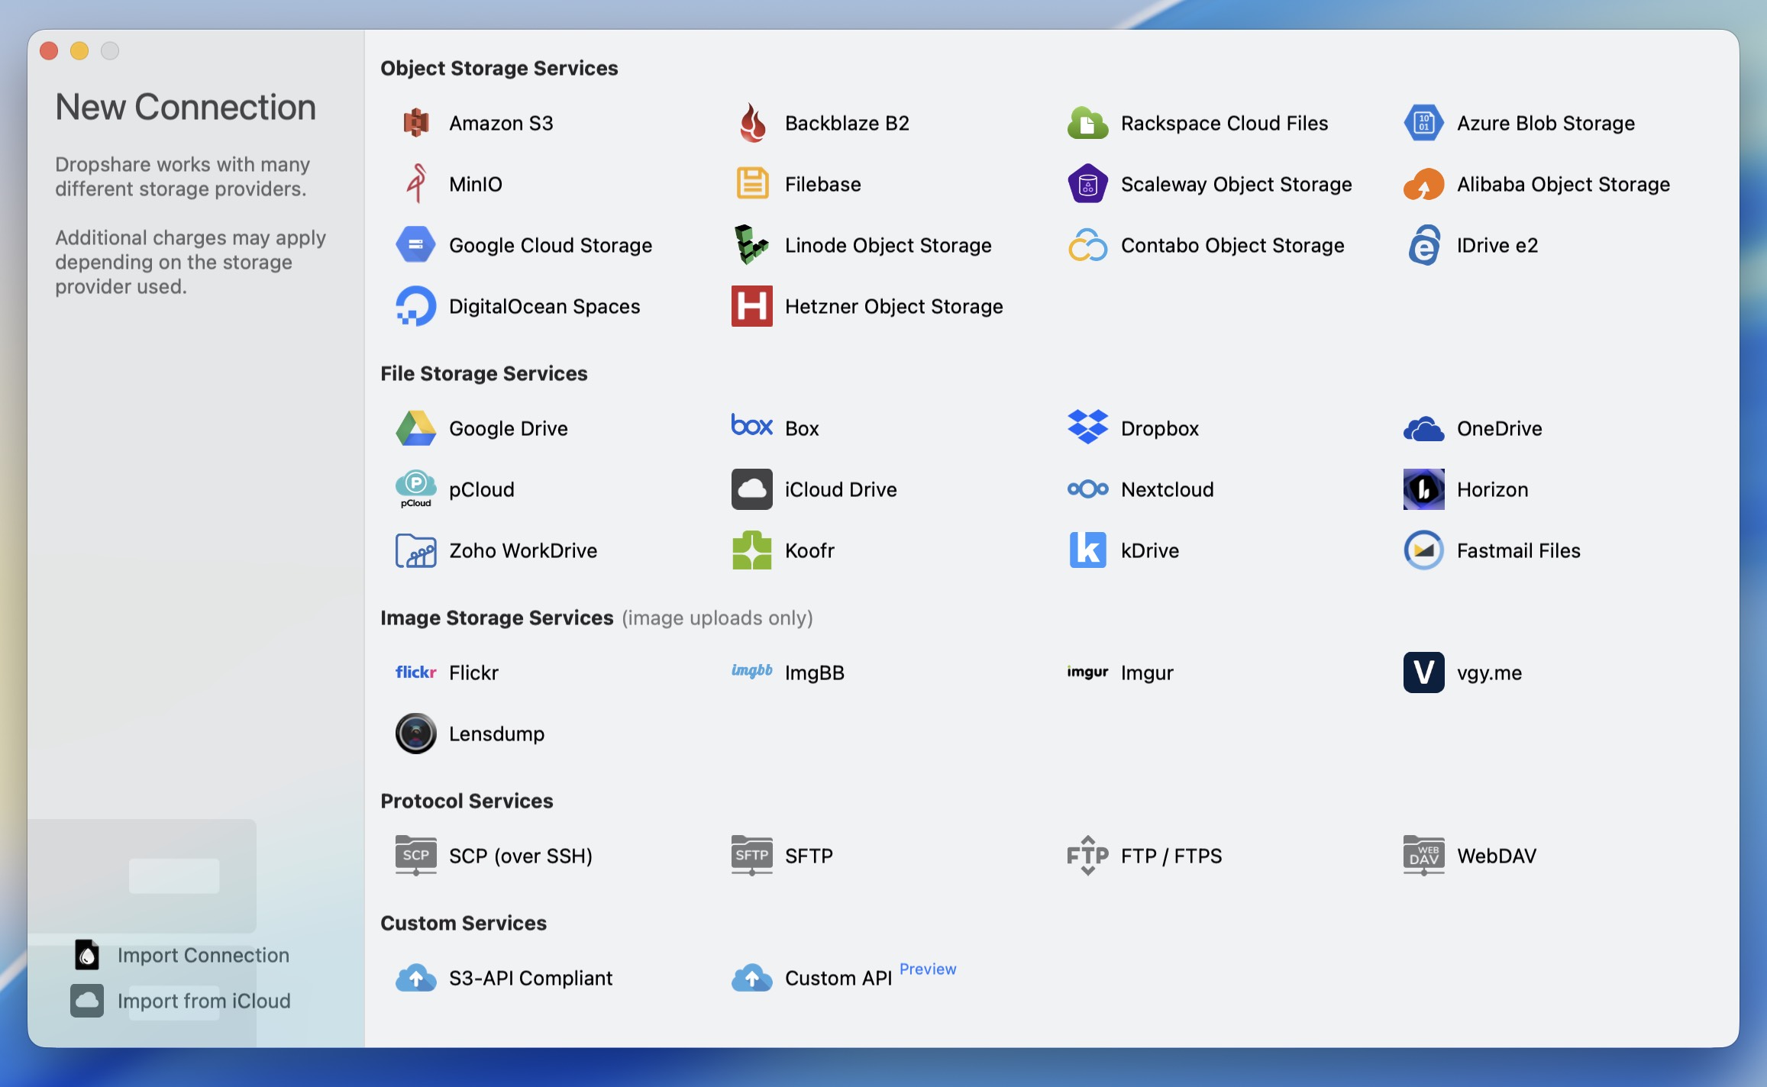Choose the Google Drive triangle icon
The width and height of the screenshot is (1767, 1087).
tap(415, 428)
